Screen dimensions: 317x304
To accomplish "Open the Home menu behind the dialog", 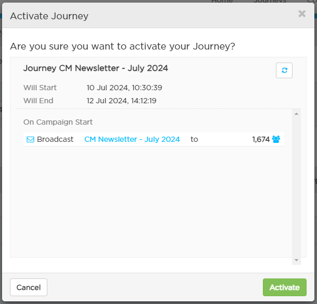I will [222, 1].
